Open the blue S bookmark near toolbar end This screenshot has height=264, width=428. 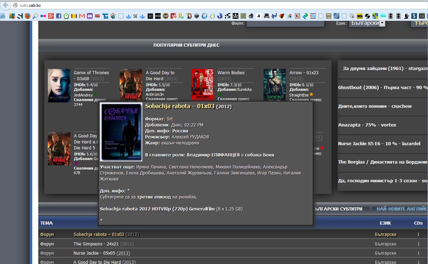[x=414, y=16]
